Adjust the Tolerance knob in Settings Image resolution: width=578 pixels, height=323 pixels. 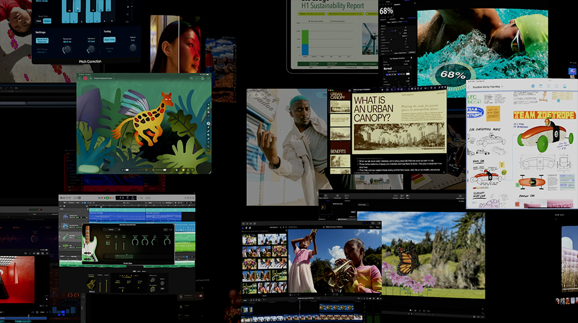(x=92, y=49)
